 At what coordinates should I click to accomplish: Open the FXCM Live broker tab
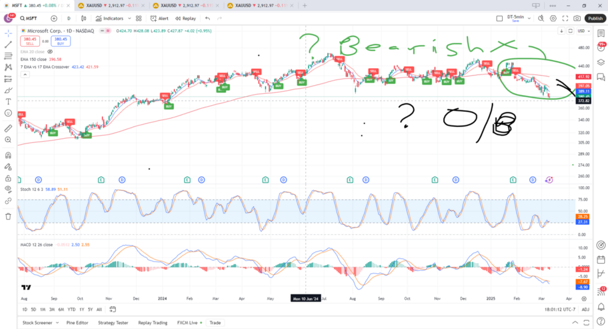(189, 323)
